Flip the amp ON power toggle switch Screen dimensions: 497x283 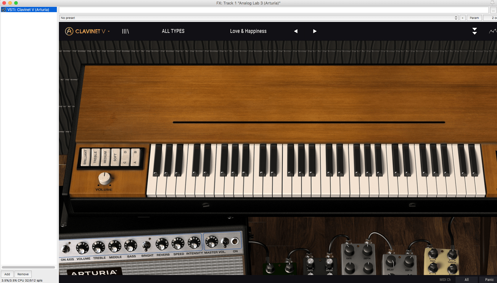(225, 243)
